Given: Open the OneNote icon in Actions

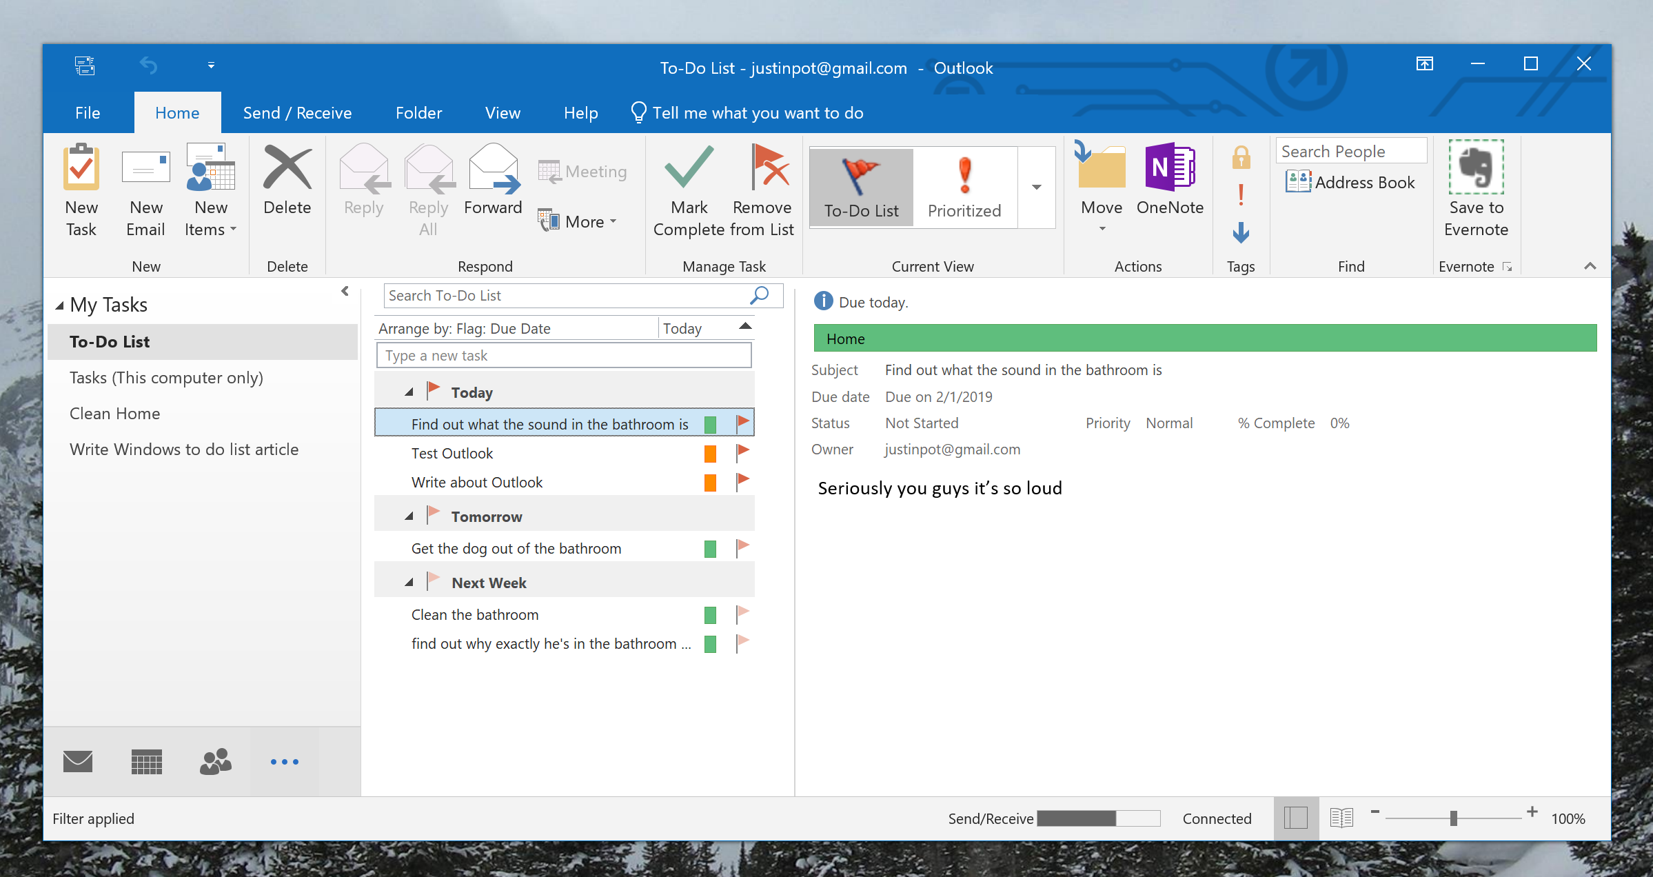Looking at the screenshot, I should 1169,168.
